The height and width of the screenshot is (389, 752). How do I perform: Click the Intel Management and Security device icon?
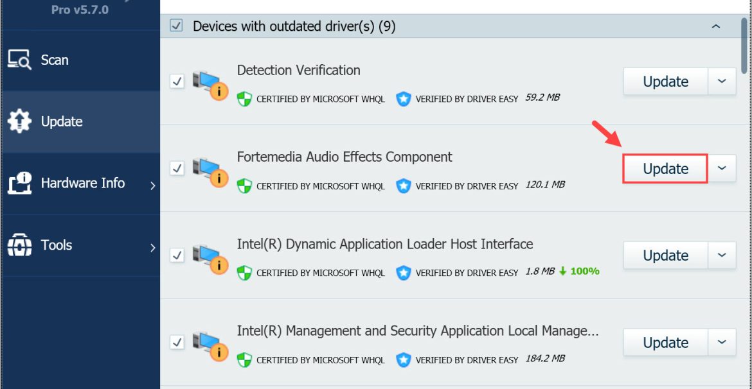point(210,347)
